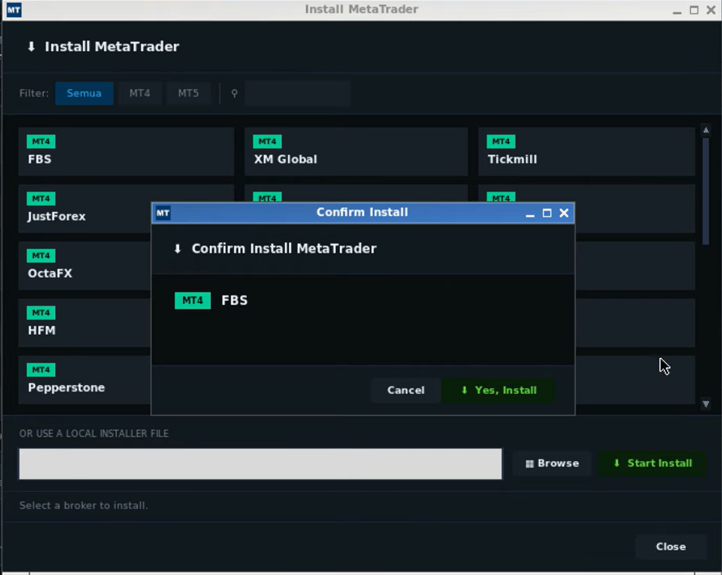
Task: Select the Semua filter
Action: [84, 93]
